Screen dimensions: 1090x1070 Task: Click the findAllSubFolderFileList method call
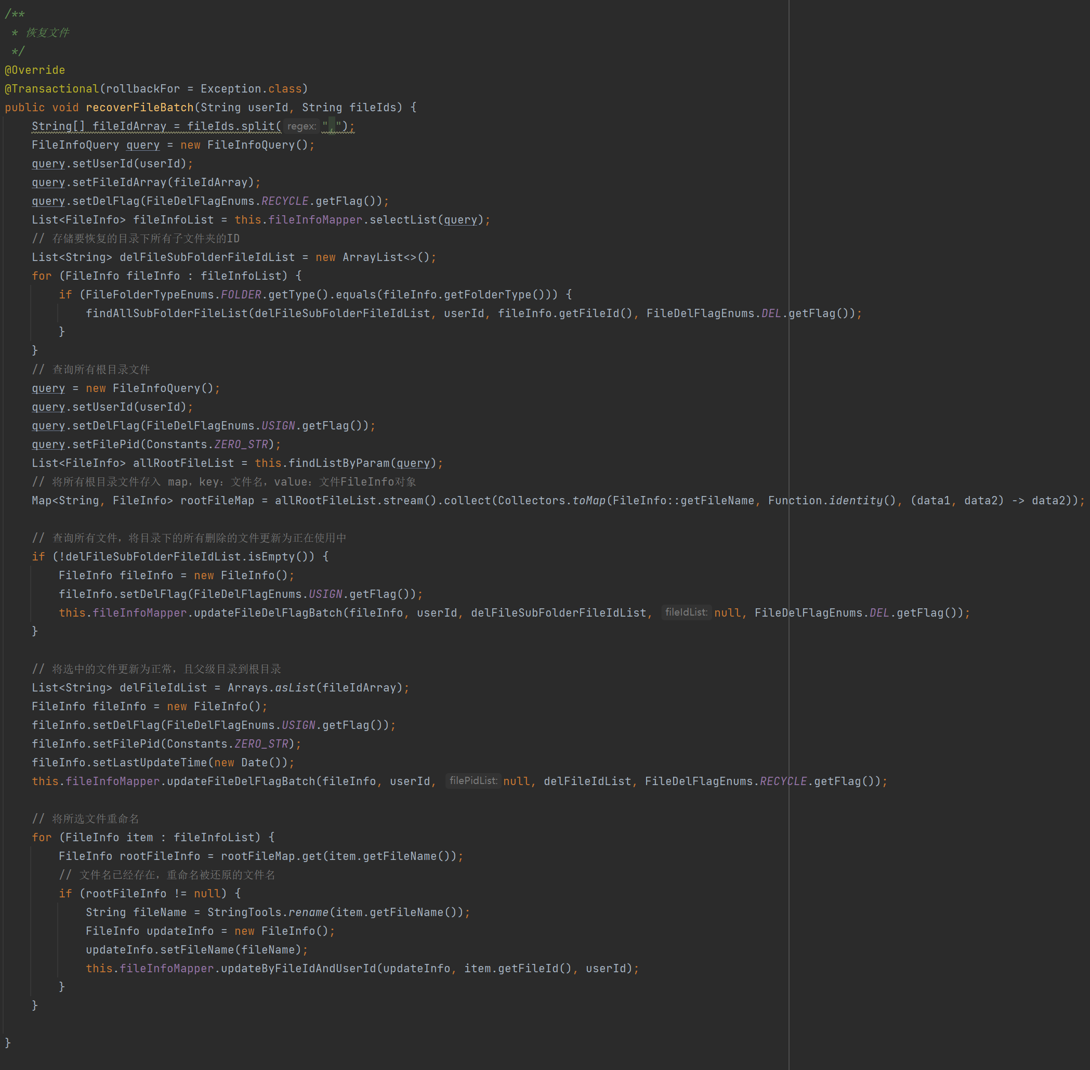coord(166,314)
